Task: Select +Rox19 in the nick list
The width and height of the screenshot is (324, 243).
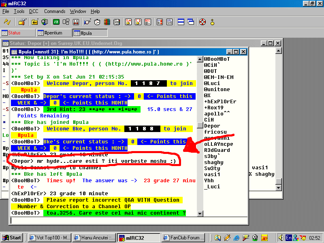Action: pos(214,107)
